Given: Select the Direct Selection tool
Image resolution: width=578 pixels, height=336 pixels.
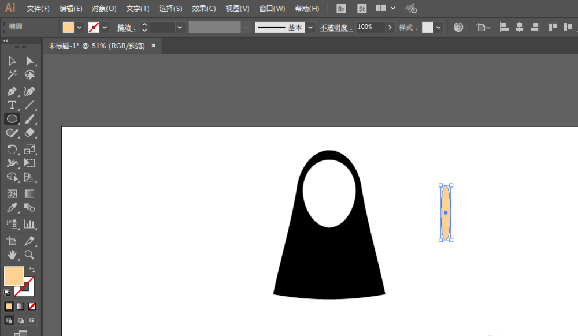Looking at the screenshot, I should pyautogui.click(x=29, y=61).
